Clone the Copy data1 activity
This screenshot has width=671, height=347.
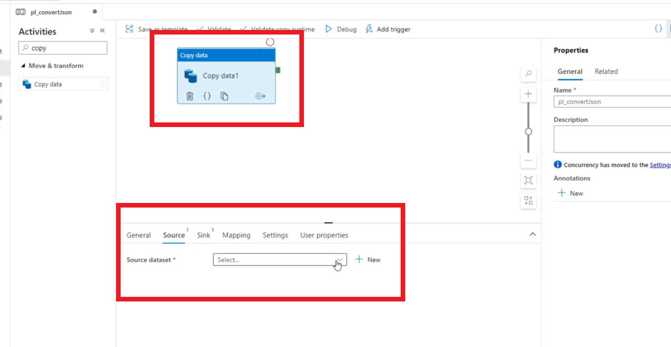(224, 96)
